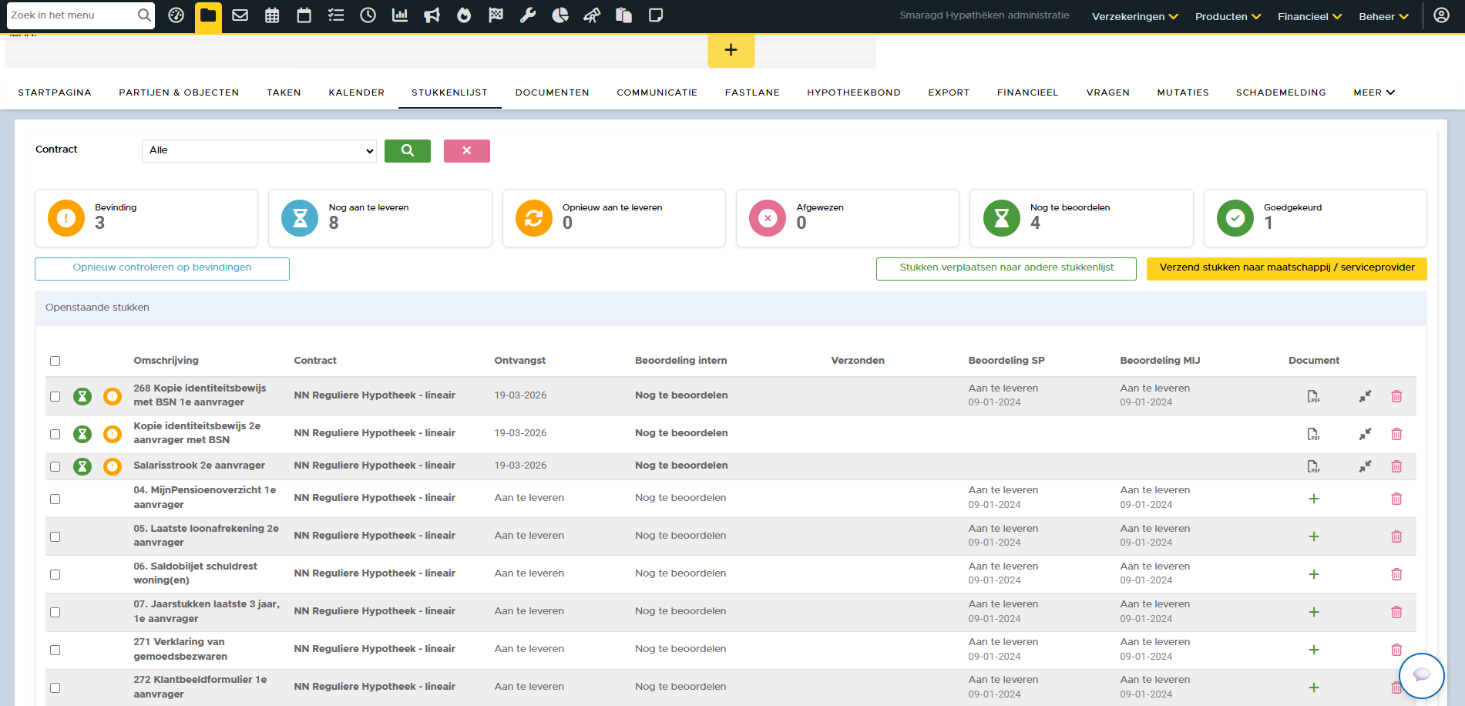
Task: Click Opnieuw controleren op bevindingen button
Action: coord(162,268)
